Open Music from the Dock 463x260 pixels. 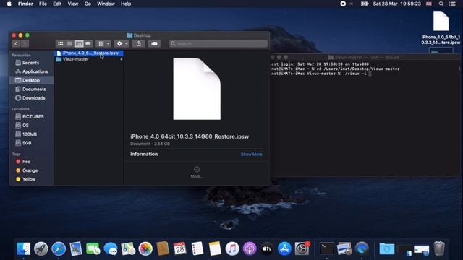point(232,248)
